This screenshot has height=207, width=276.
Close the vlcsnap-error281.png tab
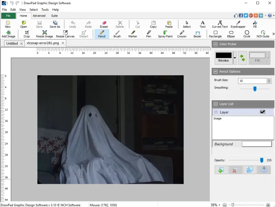(63, 43)
